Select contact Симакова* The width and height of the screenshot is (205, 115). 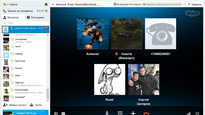24,98
